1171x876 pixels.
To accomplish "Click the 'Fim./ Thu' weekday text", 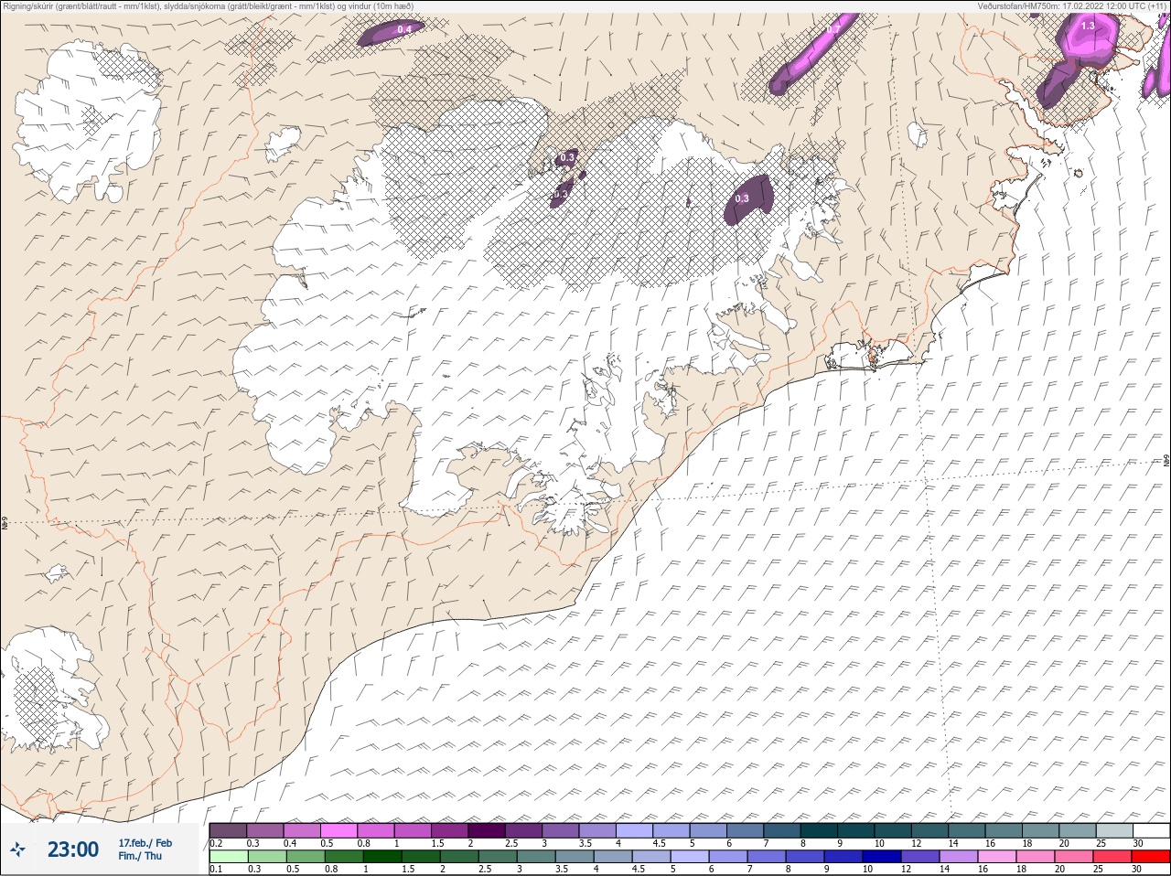I will click(x=140, y=856).
